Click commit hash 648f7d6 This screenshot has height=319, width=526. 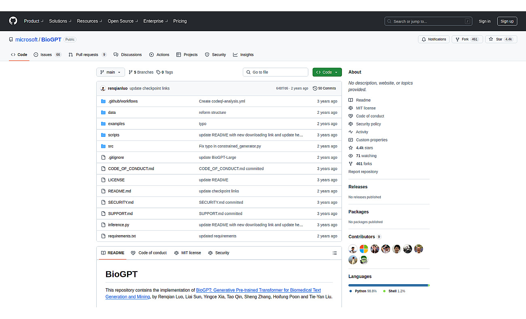[x=282, y=88]
